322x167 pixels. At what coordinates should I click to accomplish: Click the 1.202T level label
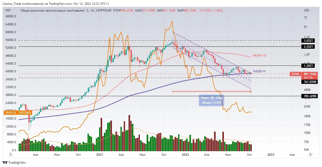pyautogui.click(x=308, y=66)
